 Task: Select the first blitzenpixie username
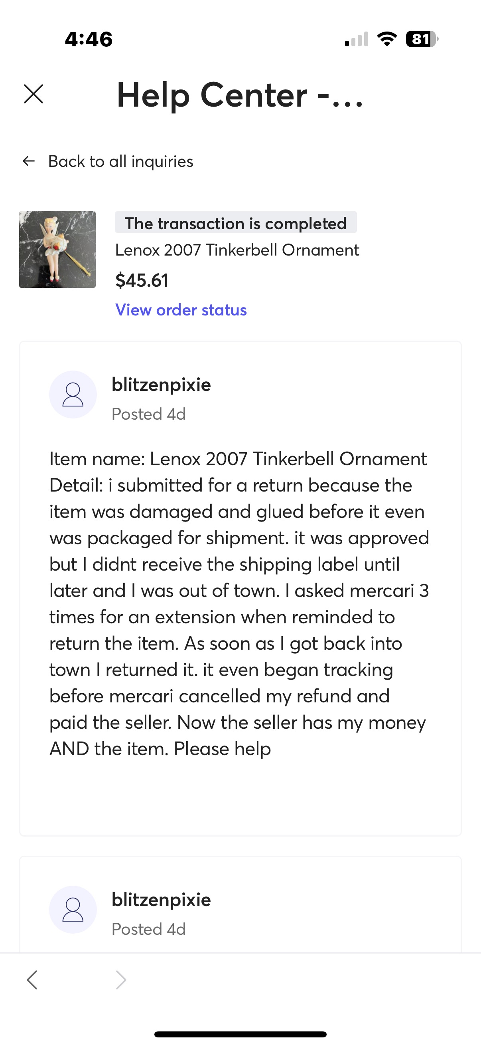coord(161,385)
